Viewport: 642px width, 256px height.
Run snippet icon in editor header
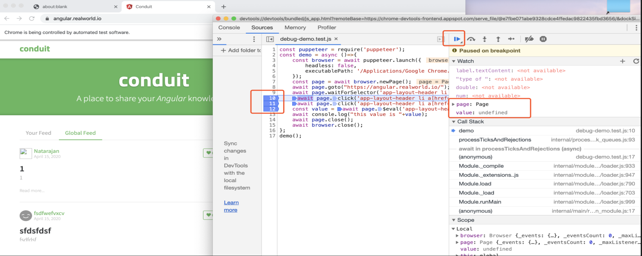pos(440,39)
